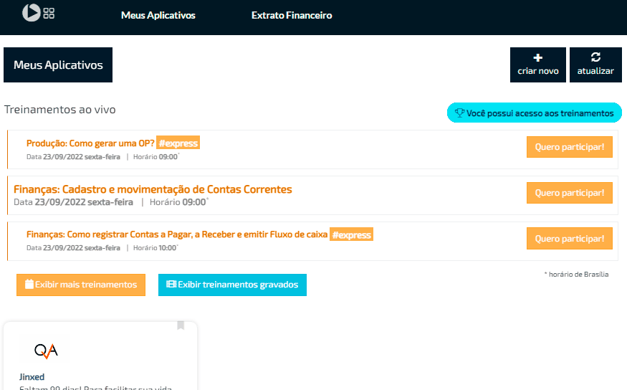Click the #express tag on Produção training
The height and width of the screenshot is (390, 627).
click(178, 143)
